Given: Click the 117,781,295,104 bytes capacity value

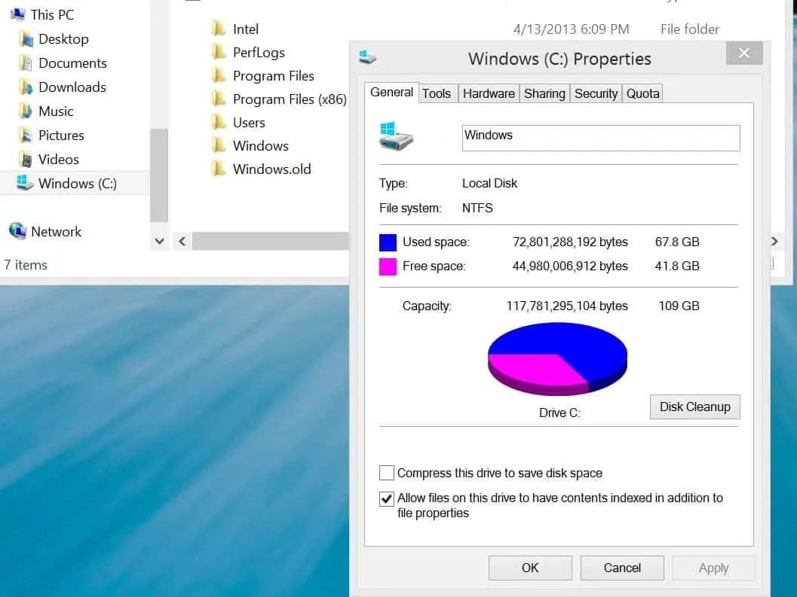Looking at the screenshot, I should [x=567, y=306].
